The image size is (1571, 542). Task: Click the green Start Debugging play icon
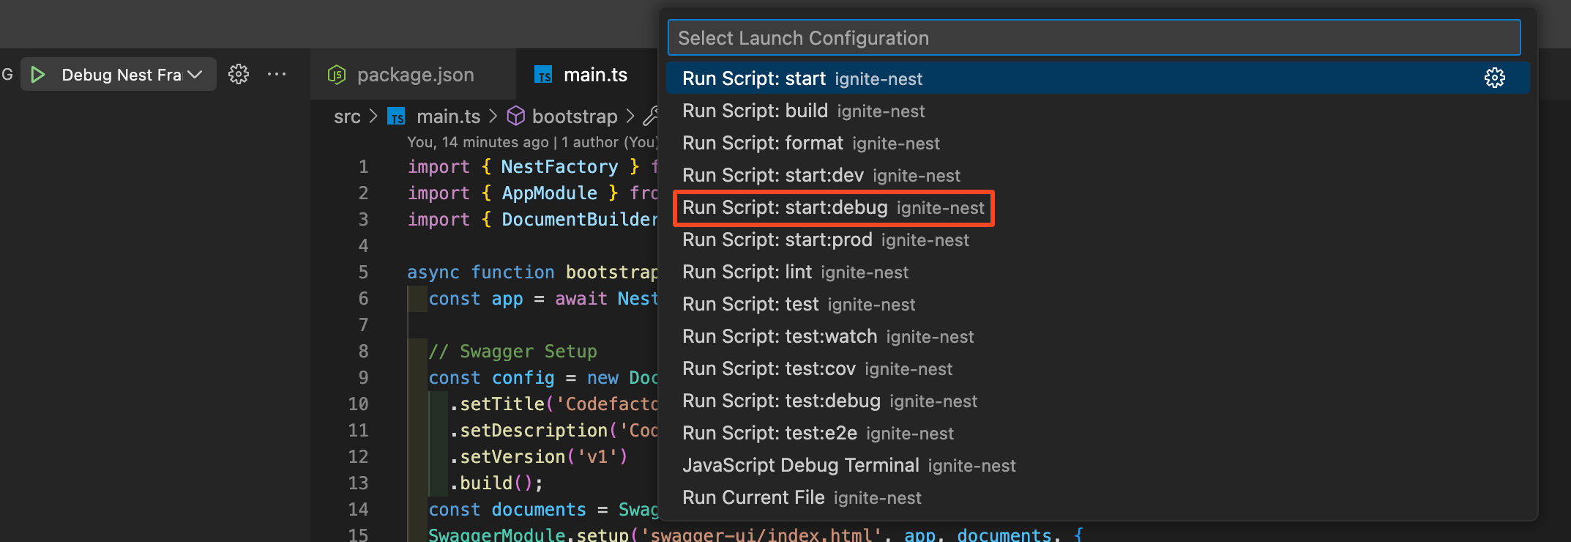point(38,75)
